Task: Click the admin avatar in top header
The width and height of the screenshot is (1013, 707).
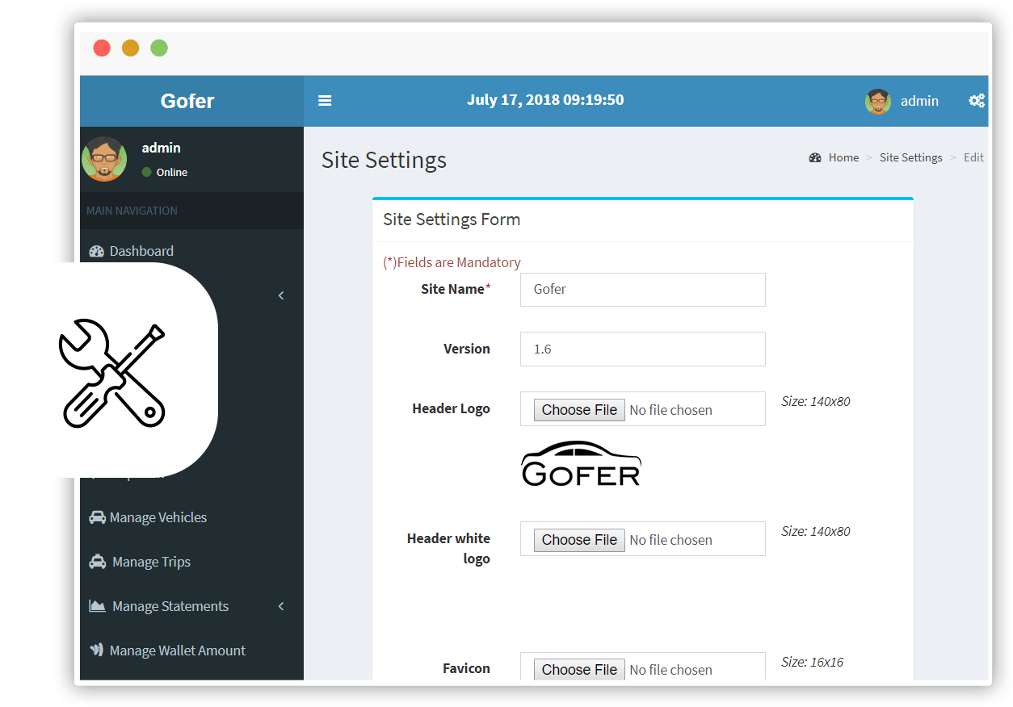Action: 878,101
